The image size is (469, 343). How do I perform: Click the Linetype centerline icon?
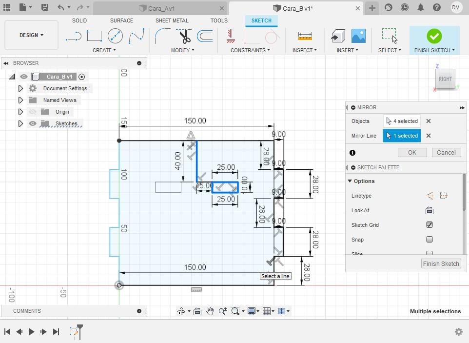coord(444,196)
